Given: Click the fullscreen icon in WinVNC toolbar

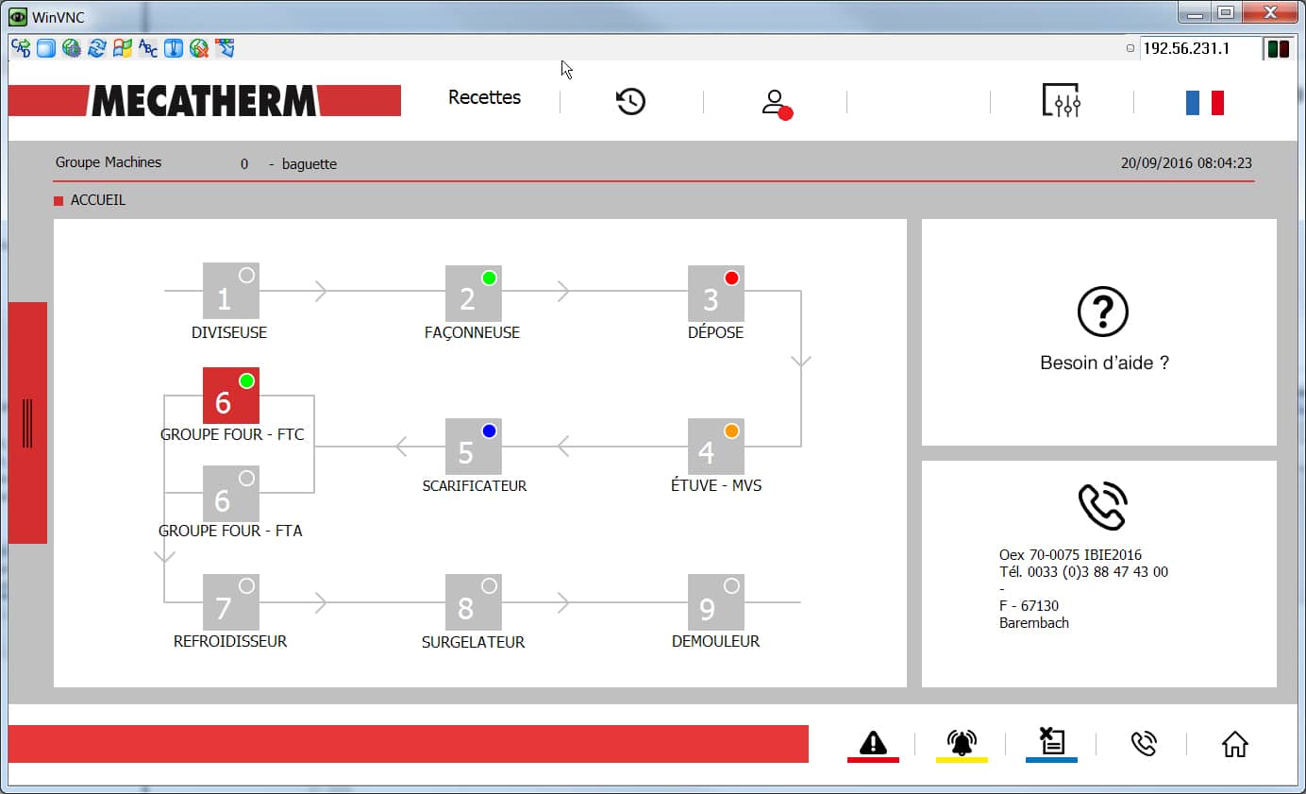Looking at the screenshot, I should click(46, 48).
